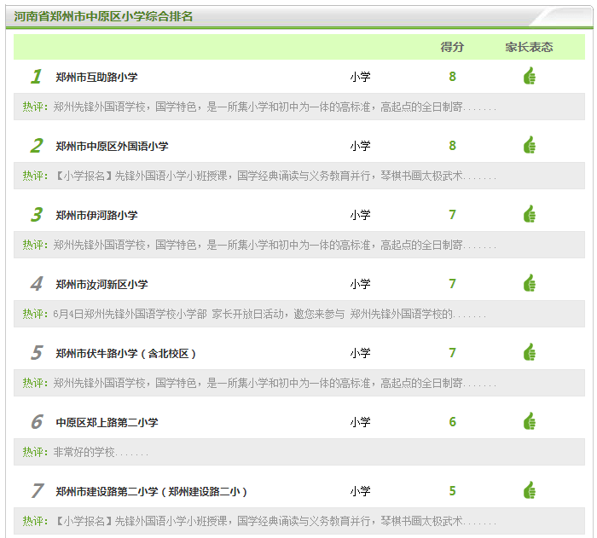
Task: Give thumbs-up to 郑州市汝河新区小学
Action: 530,283
